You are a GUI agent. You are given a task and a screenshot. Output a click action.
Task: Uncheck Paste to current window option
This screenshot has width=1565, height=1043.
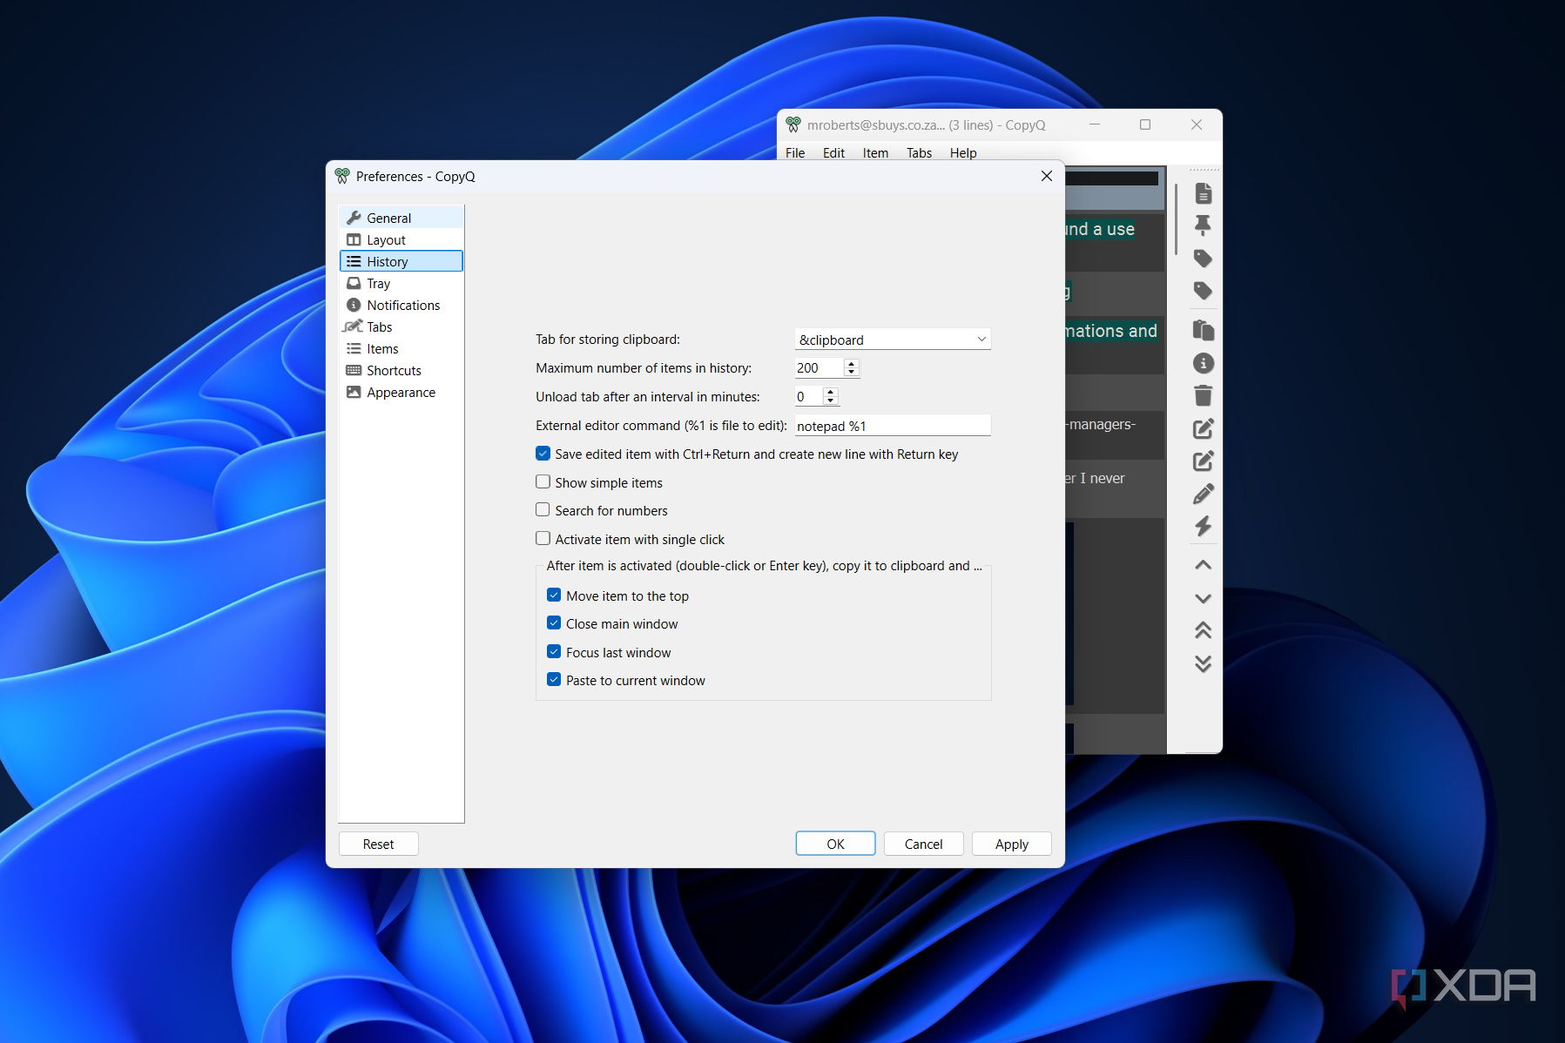(554, 679)
